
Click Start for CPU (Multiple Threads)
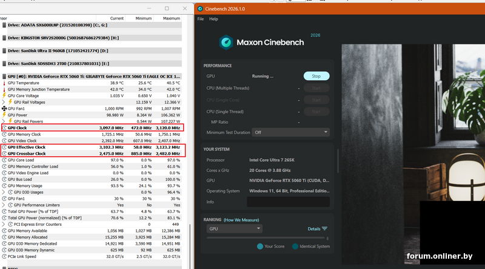316,88
